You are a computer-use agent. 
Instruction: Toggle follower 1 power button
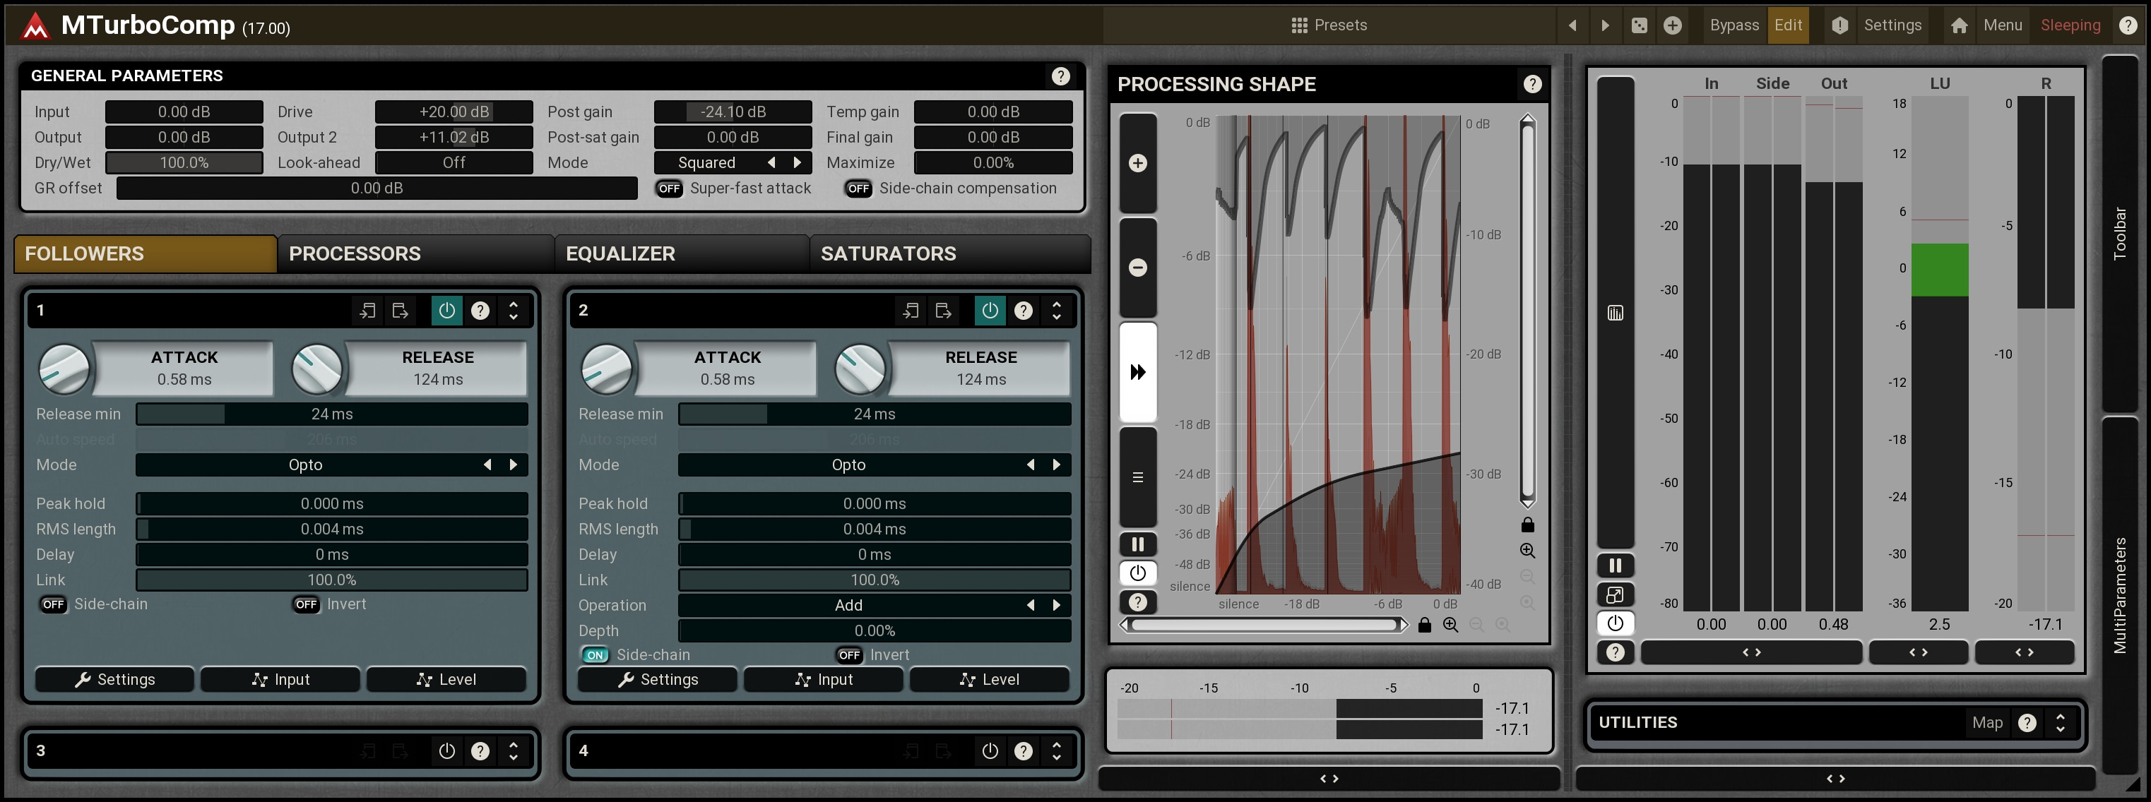click(x=446, y=311)
